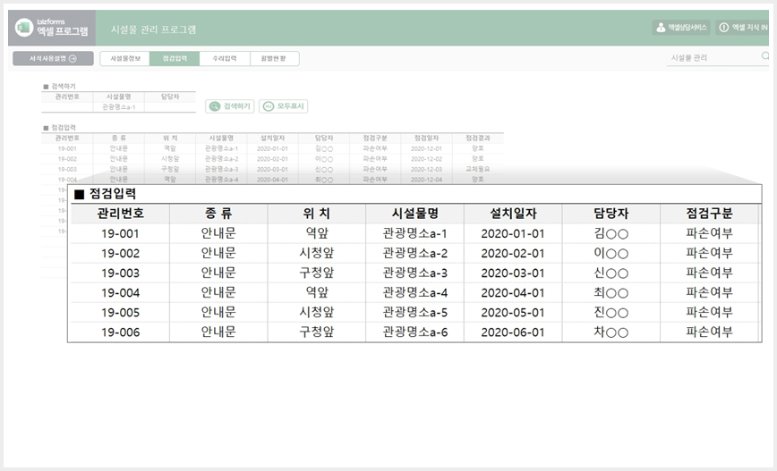
Task: Click the 구청앞 cell in magnified 19-006 row
Action: (317, 332)
